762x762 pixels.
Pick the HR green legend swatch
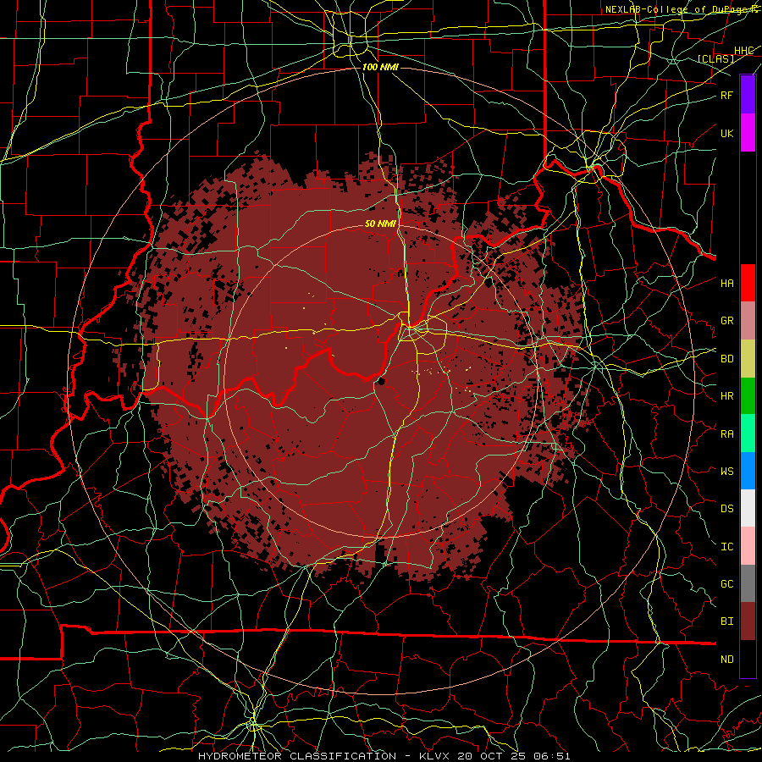pos(748,396)
